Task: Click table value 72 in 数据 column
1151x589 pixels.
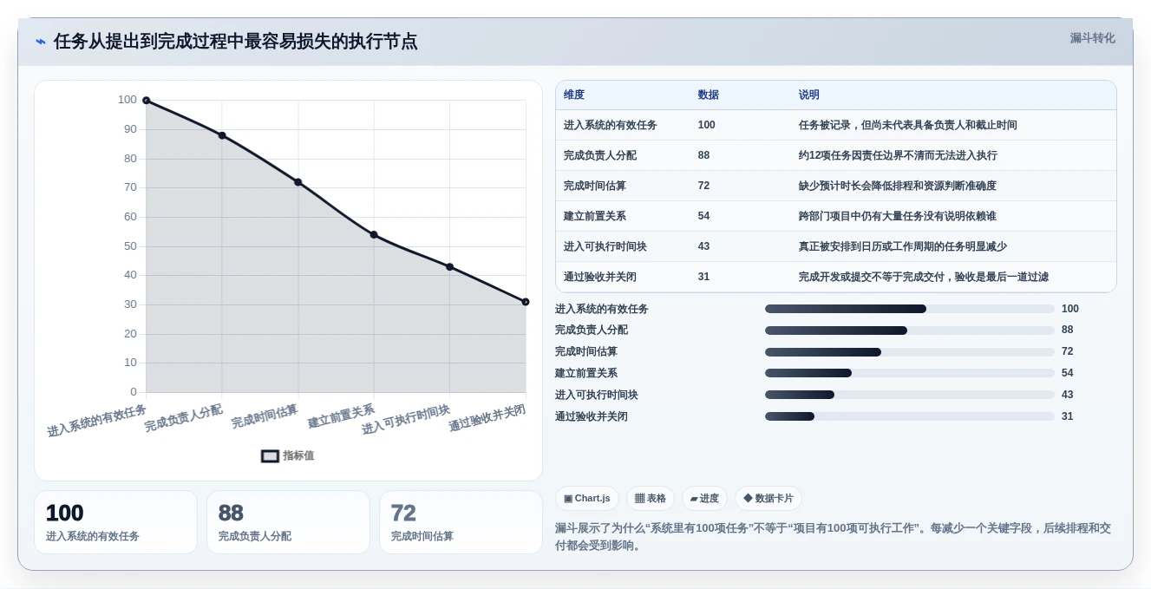Action: pyautogui.click(x=704, y=186)
